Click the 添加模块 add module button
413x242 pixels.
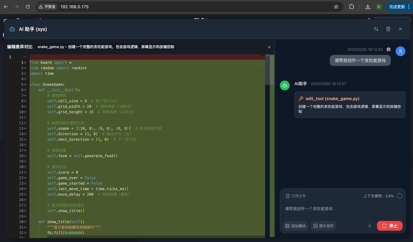coord(296,226)
